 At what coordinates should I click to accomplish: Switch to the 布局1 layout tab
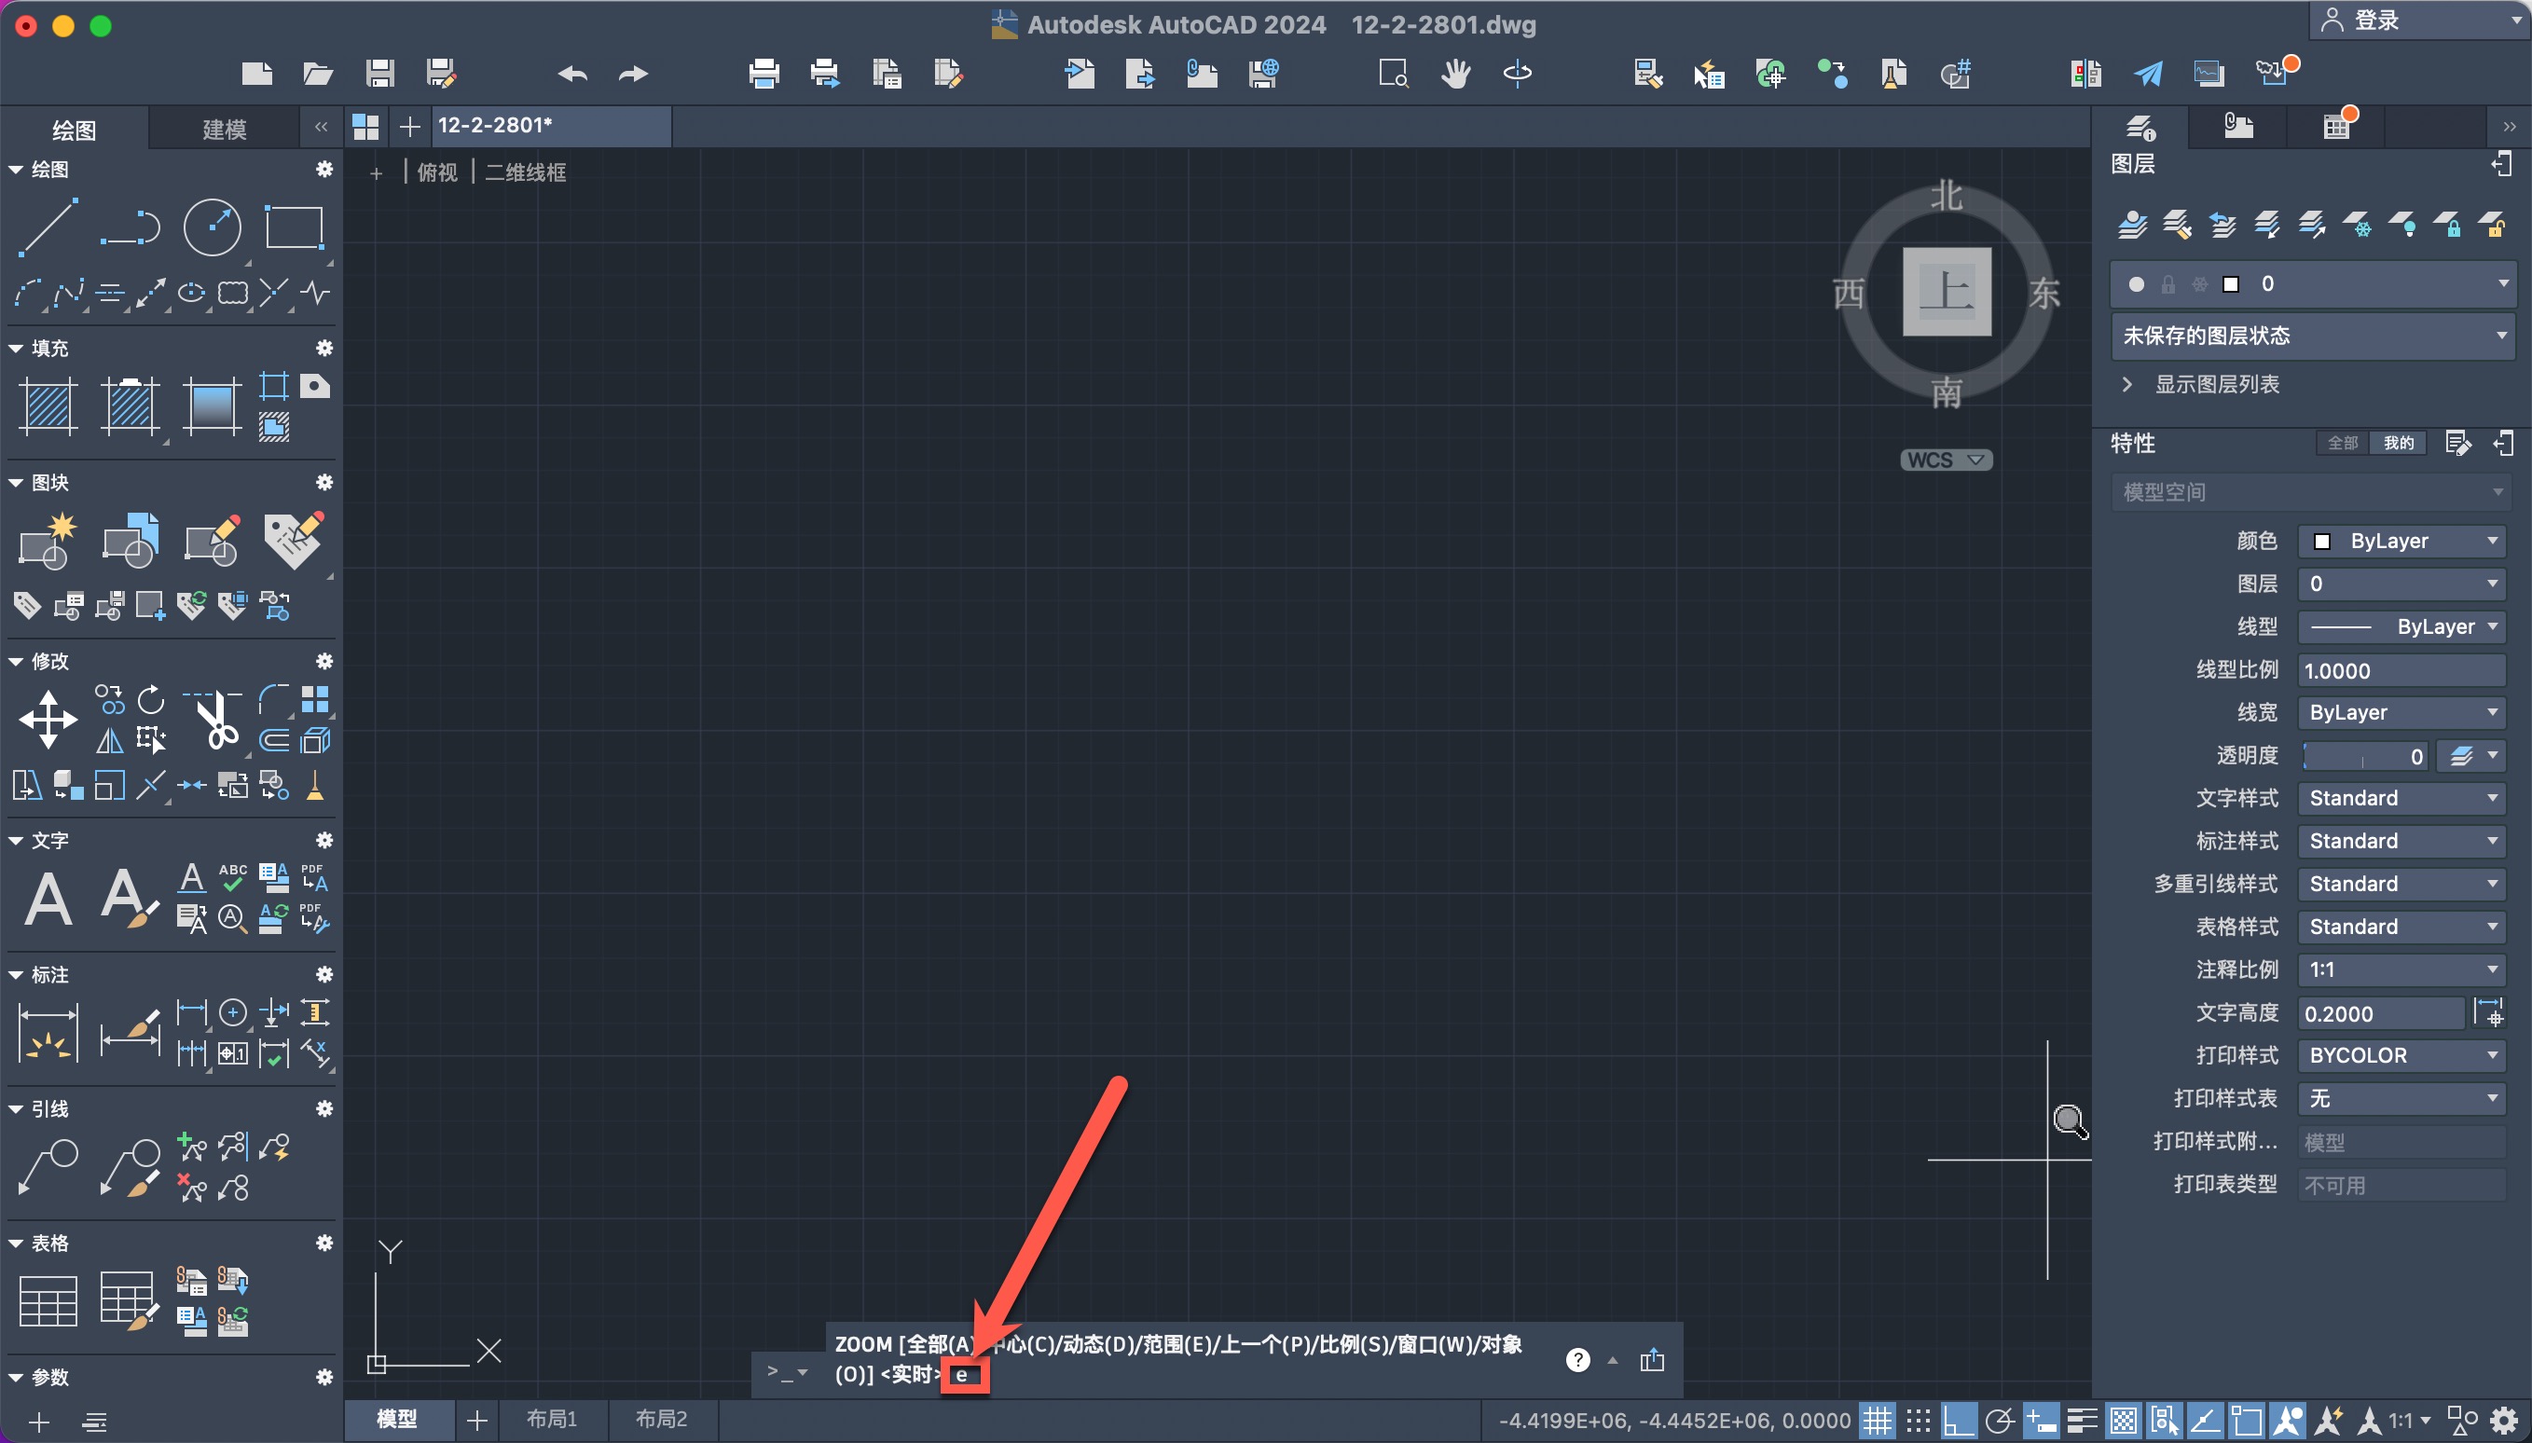coord(551,1419)
